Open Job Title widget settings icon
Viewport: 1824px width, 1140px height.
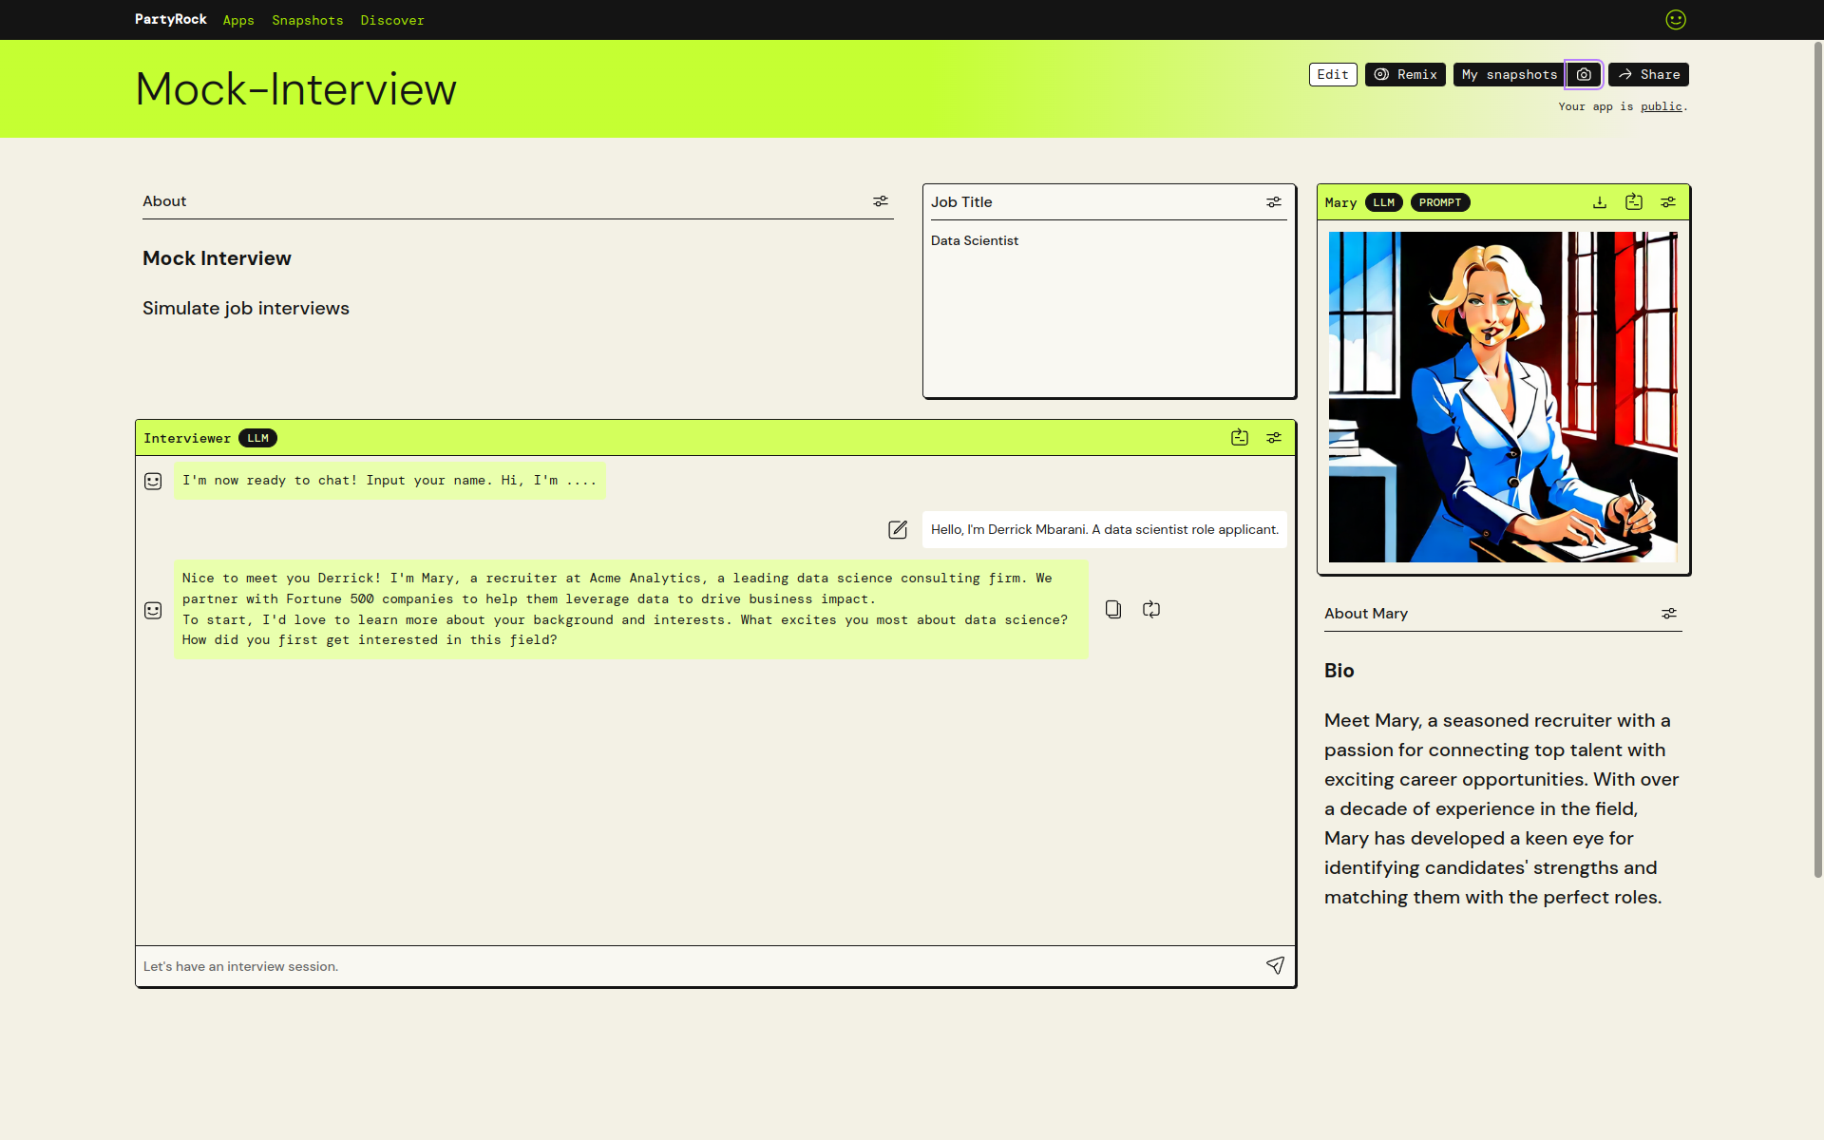[x=1274, y=202]
